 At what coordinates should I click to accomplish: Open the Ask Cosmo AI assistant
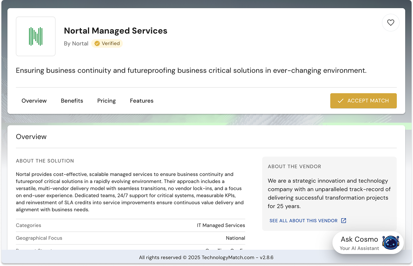click(368, 243)
